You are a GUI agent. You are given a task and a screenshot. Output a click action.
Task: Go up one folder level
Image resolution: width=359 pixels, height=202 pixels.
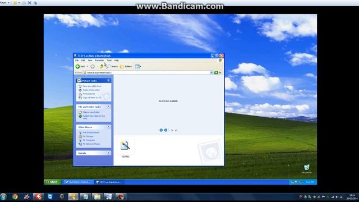(x=102, y=66)
